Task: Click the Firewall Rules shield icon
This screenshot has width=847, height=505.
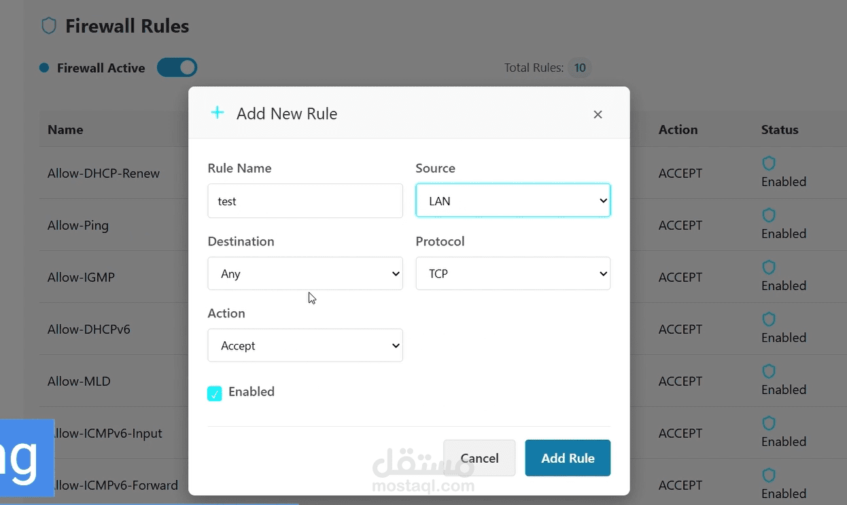Action: (49, 26)
